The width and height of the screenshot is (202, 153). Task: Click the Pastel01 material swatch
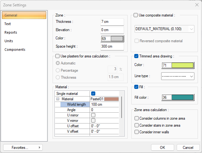click(x=111, y=99)
